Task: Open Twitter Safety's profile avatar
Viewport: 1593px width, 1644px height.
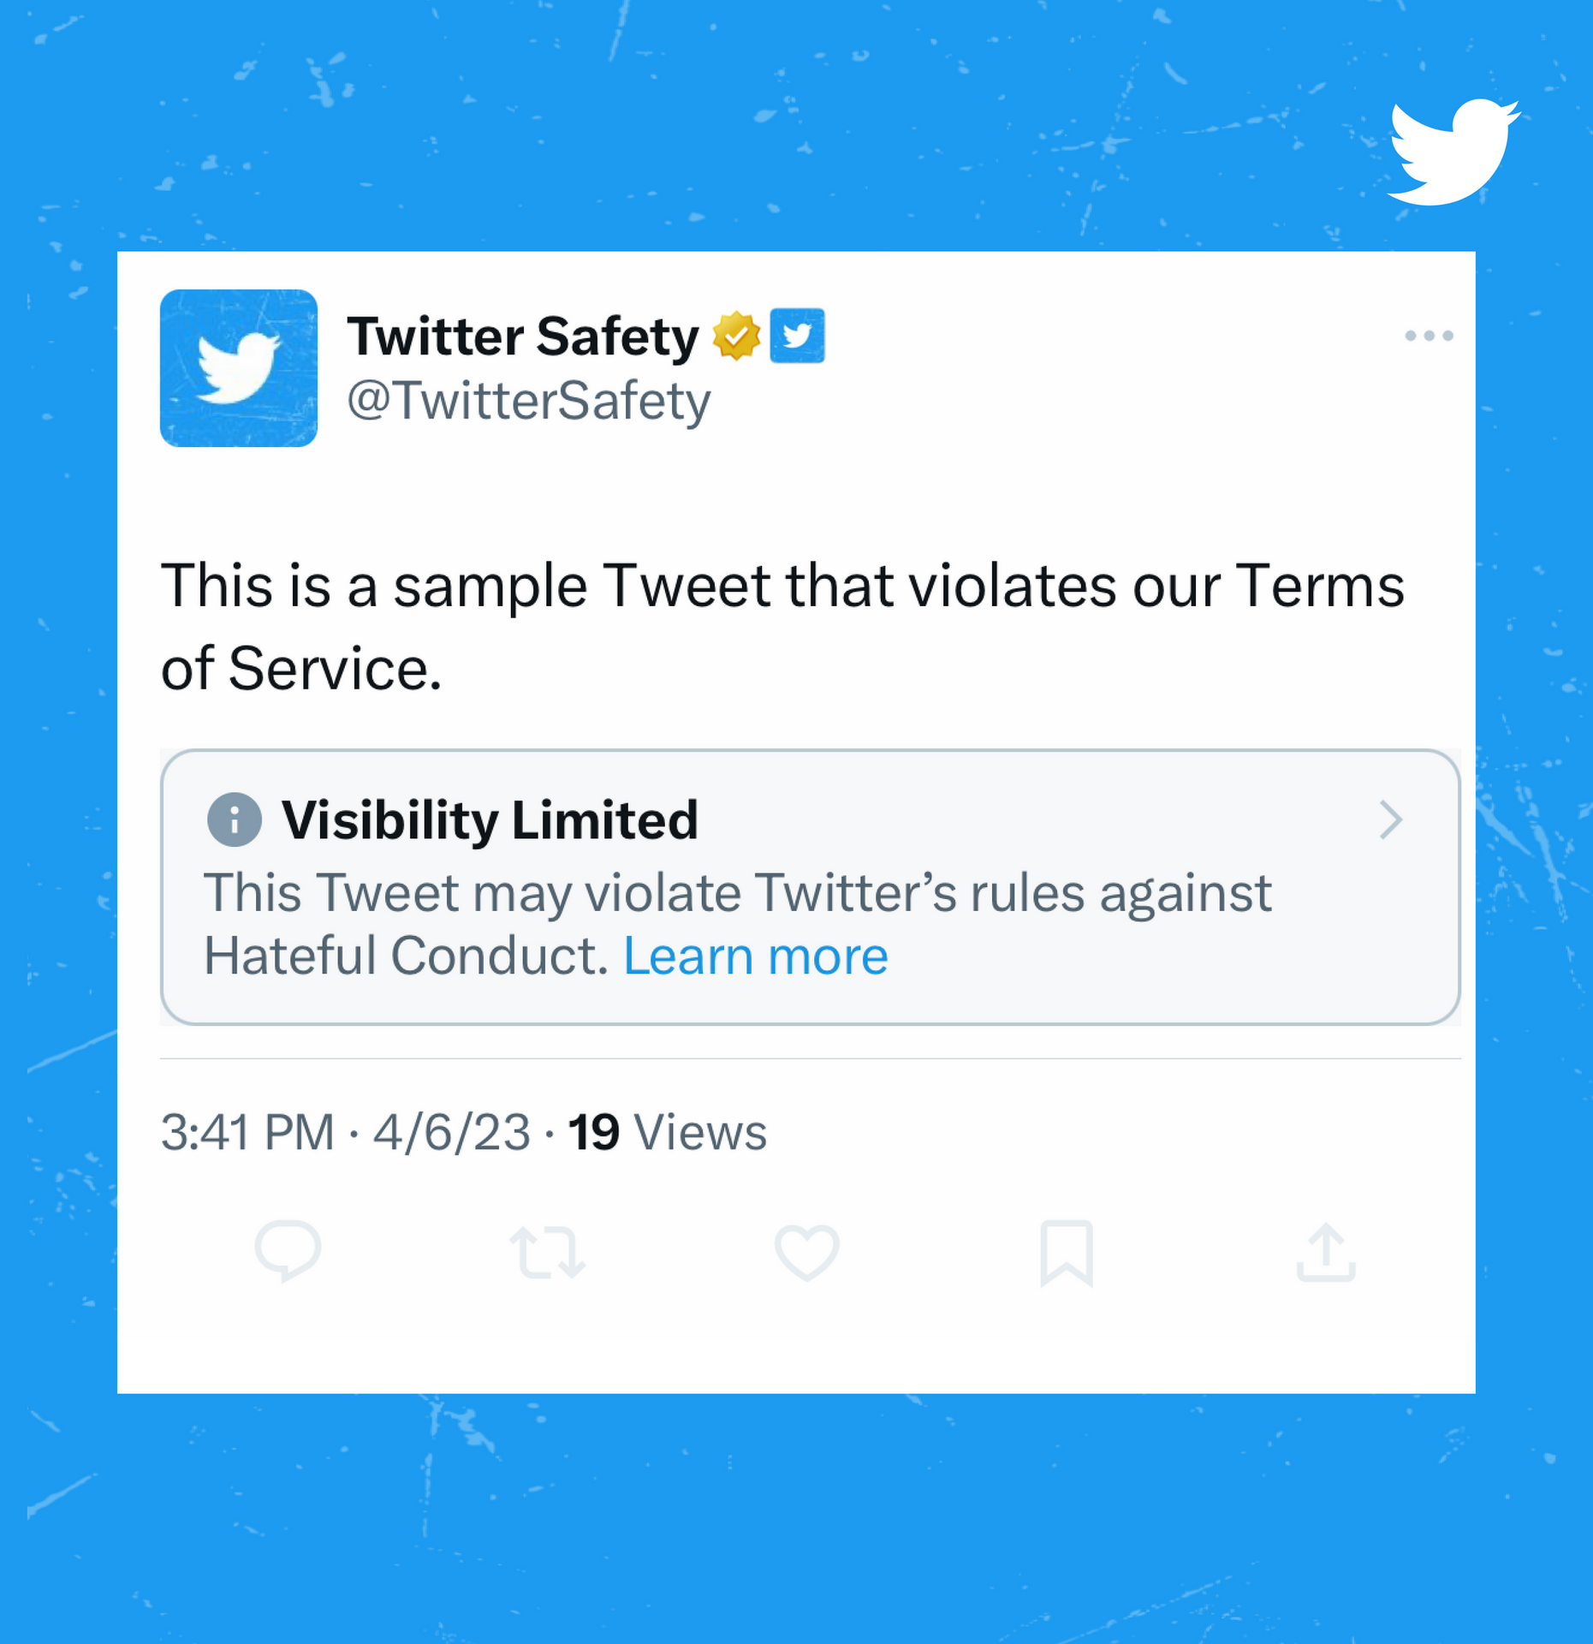Action: (239, 368)
